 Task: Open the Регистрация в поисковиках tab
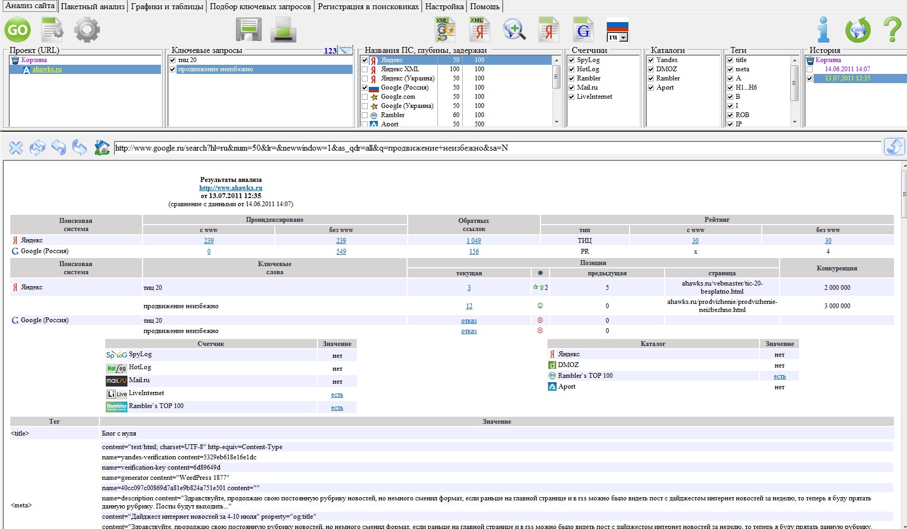[x=368, y=6]
